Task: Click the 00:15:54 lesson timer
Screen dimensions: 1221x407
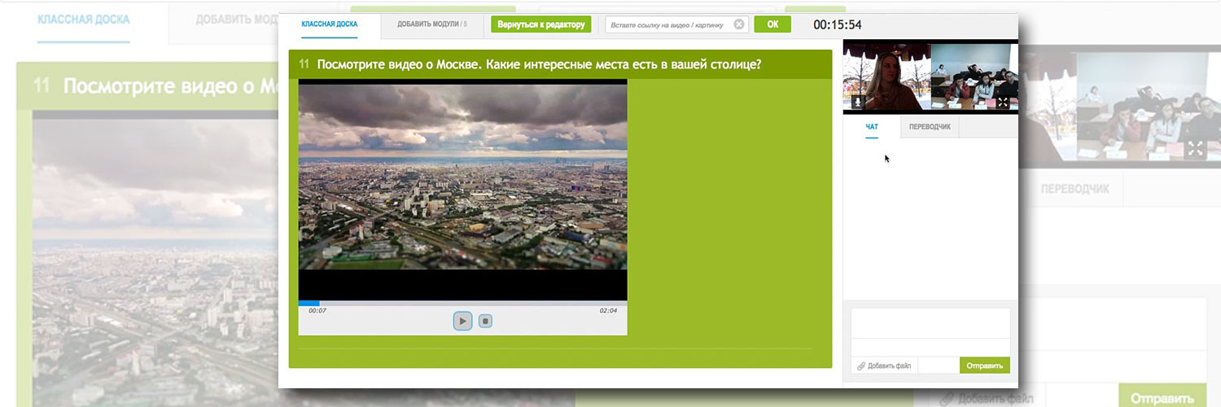Action: (x=837, y=25)
